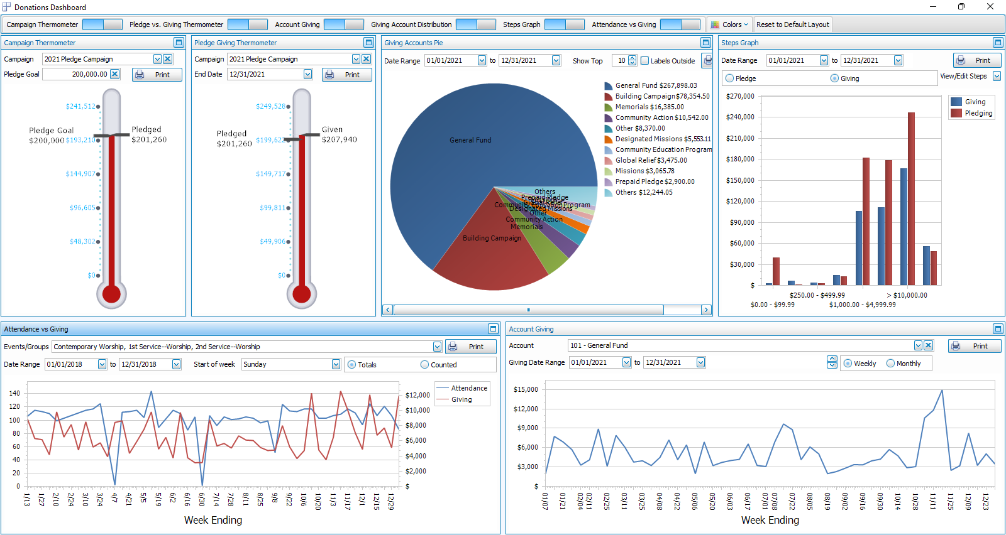Maximize the Attendance vs Giving panel

click(493, 329)
